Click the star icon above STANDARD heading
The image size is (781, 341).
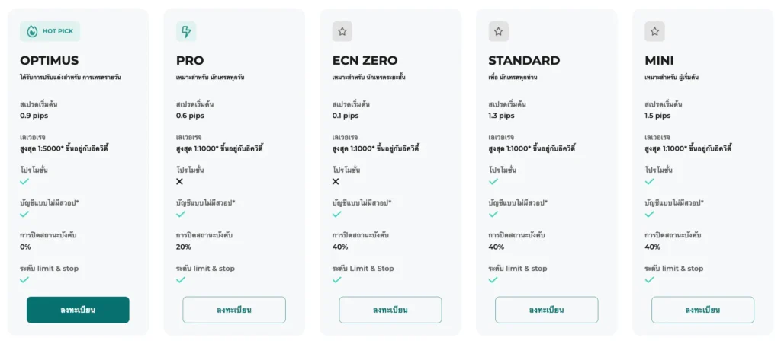click(x=498, y=31)
